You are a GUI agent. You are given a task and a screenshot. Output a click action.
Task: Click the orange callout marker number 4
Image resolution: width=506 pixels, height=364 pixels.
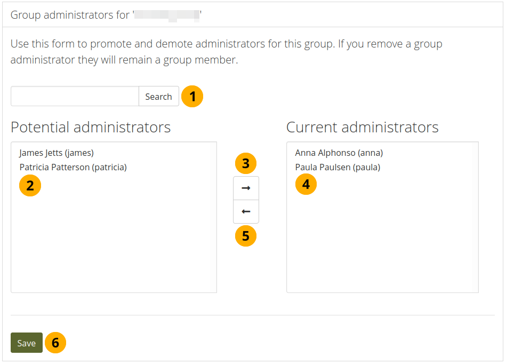click(x=306, y=185)
